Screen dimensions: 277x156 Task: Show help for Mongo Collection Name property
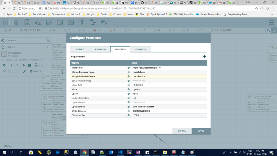click(x=128, y=76)
